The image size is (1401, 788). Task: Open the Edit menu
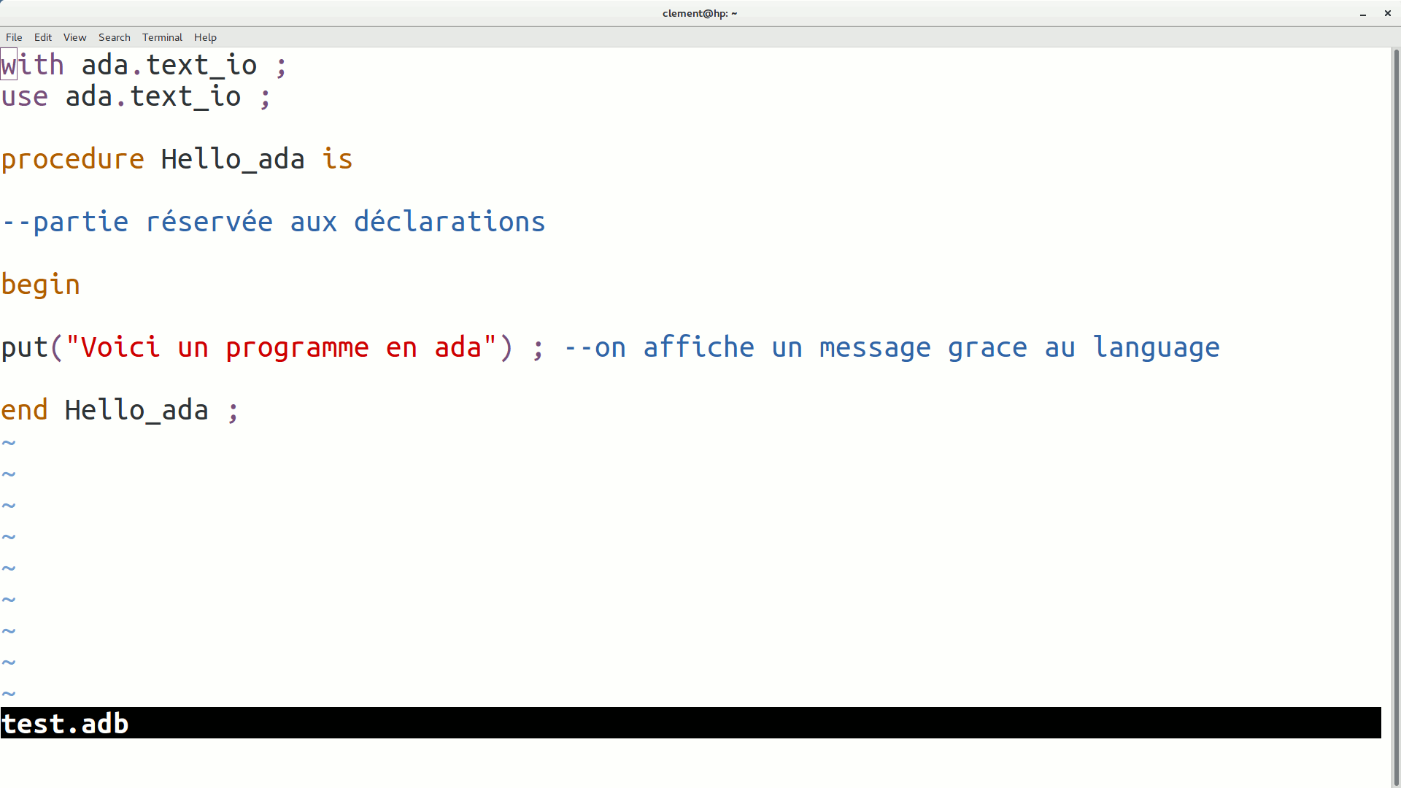43,37
